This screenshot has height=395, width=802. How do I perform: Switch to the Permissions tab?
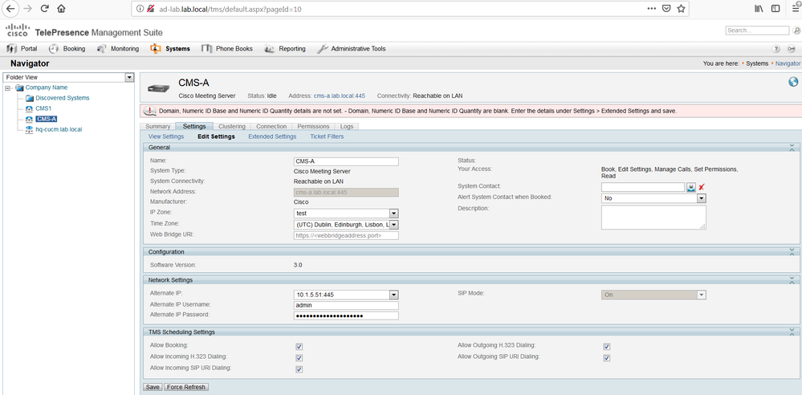click(313, 126)
